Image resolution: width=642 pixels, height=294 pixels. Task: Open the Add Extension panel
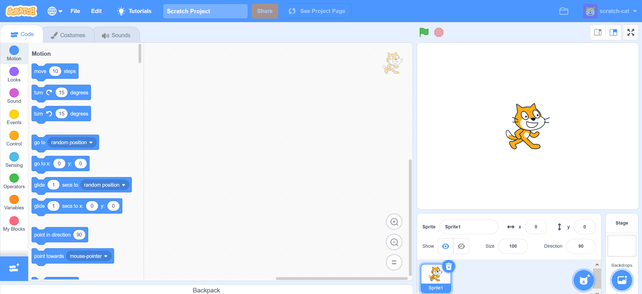click(14, 268)
